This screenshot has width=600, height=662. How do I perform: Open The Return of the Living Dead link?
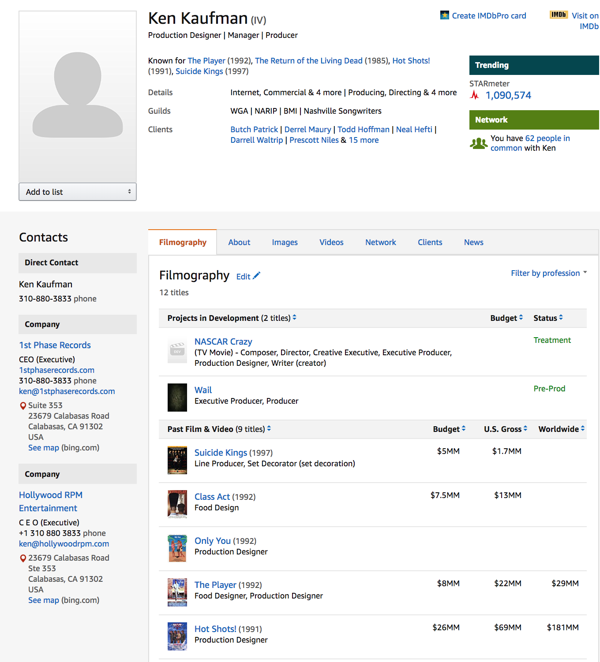309,60
